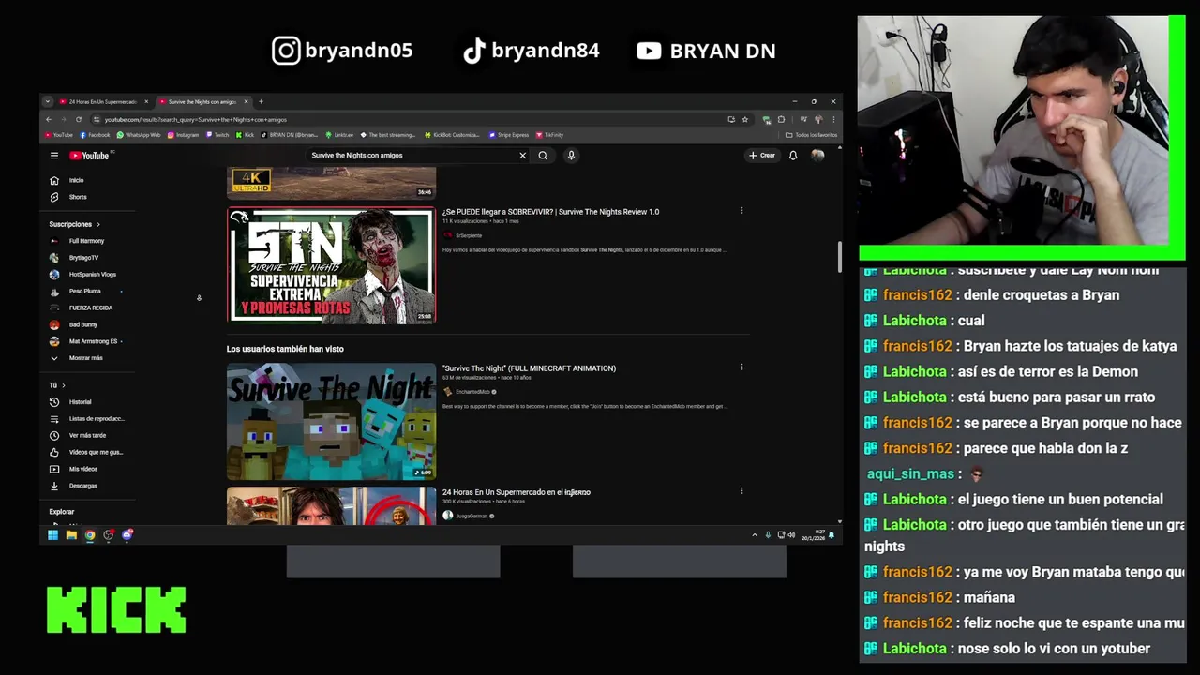The height and width of the screenshot is (675, 1200).
Task: Reload the page in the browser
Action: pyautogui.click(x=79, y=119)
